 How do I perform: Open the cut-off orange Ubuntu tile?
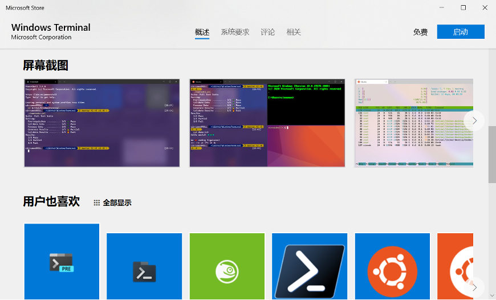click(455, 266)
